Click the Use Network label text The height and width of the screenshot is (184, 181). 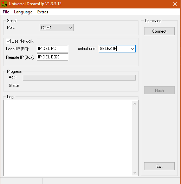[22, 41]
